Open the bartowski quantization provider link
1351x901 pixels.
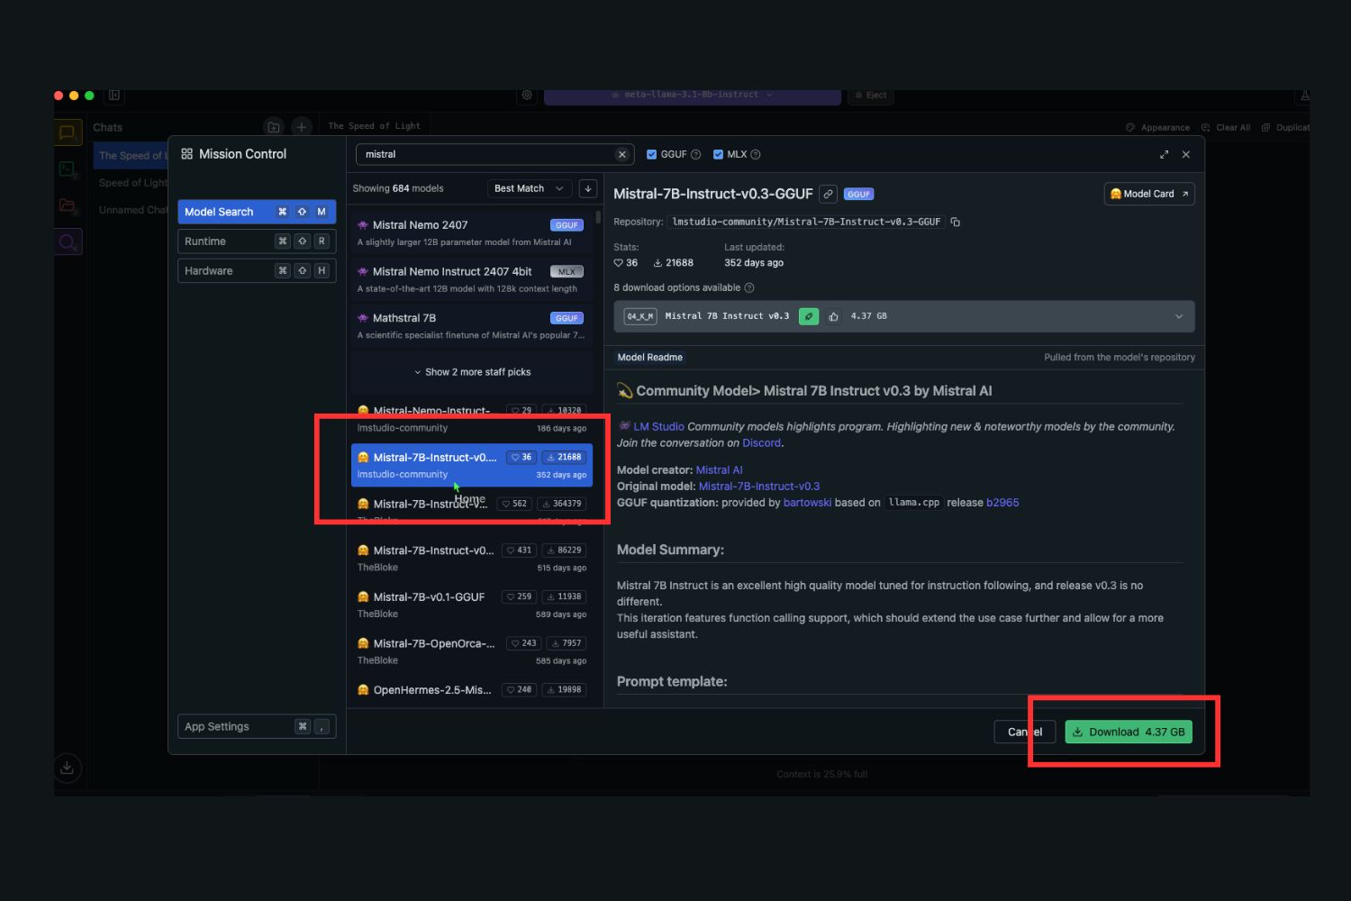(807, 502)
